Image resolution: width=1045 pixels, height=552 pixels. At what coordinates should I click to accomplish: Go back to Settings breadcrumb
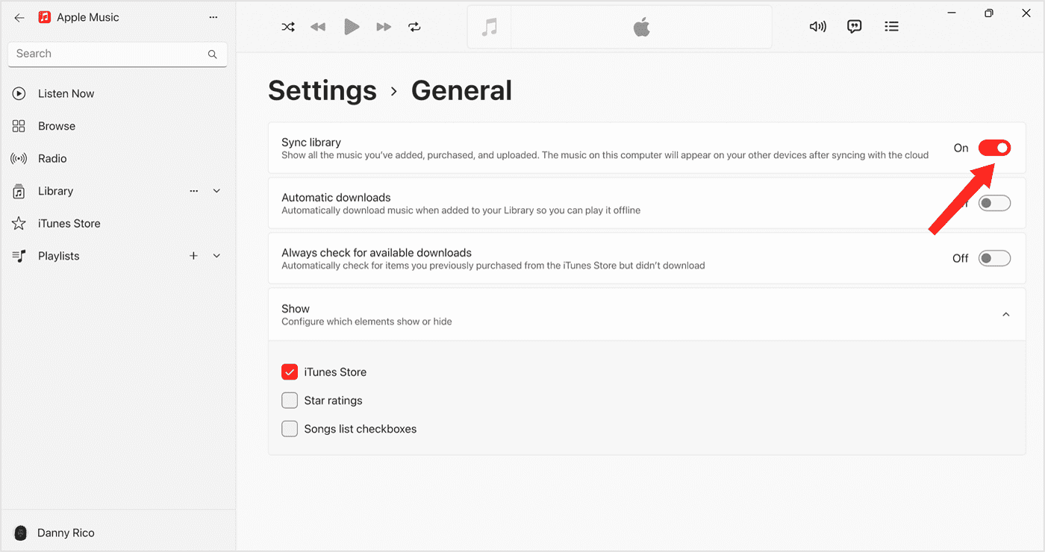322,90
